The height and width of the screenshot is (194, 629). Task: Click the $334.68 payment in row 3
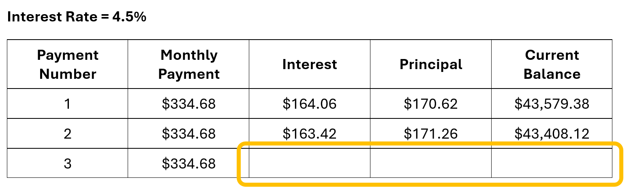pos(188,163)
